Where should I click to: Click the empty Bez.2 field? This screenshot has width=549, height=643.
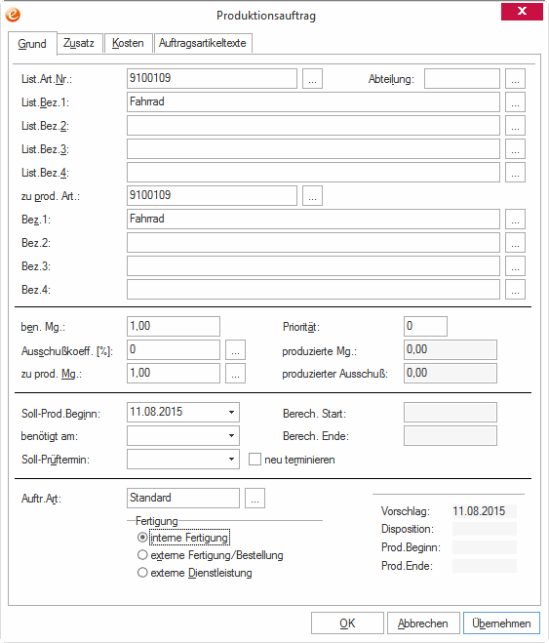313,243
